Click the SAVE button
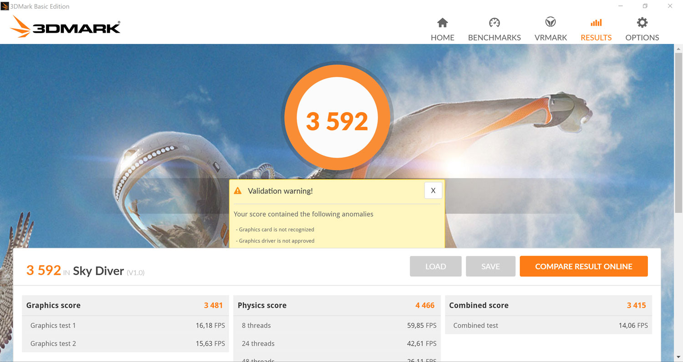 pyautogui.click(x=490, y=267)
